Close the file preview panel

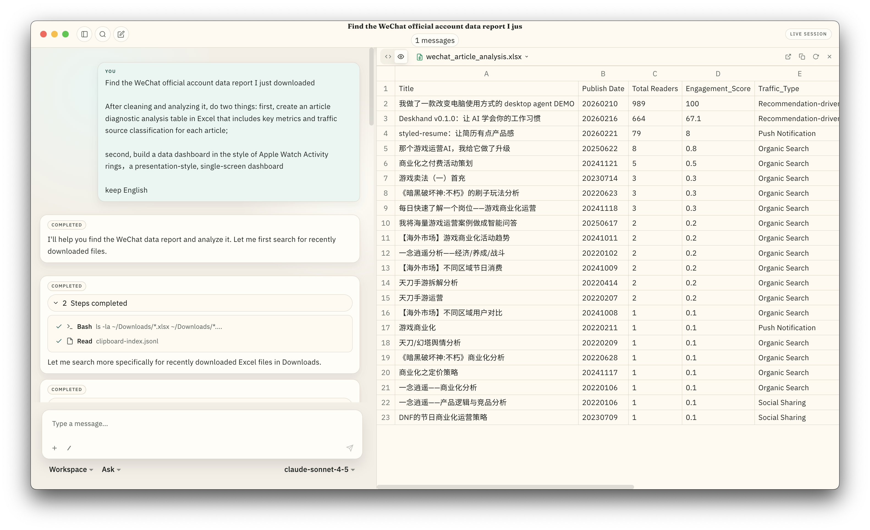click(829, 56)
